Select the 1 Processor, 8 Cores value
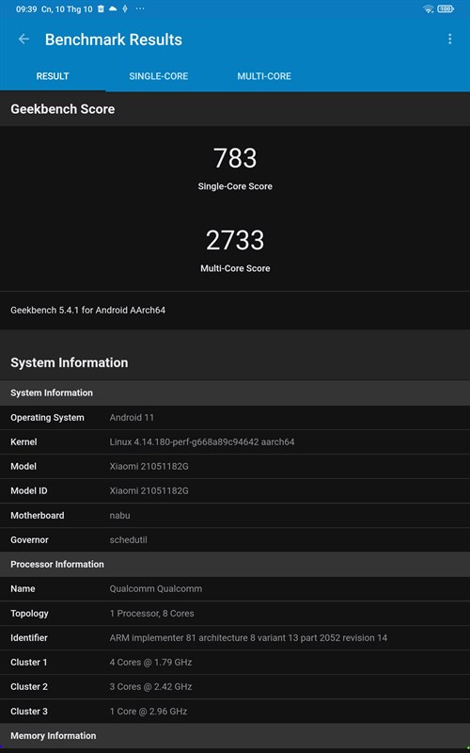This screenshot has width=470, height=753. (x=152, y=614)
